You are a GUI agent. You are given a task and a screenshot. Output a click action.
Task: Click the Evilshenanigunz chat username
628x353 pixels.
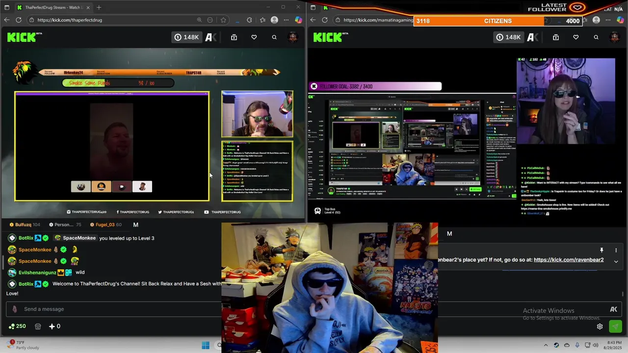(x=37, y=273)
